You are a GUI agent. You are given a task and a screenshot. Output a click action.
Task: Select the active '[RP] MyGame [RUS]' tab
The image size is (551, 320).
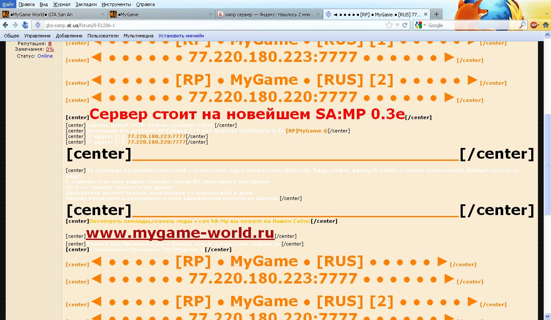point(376,14)
